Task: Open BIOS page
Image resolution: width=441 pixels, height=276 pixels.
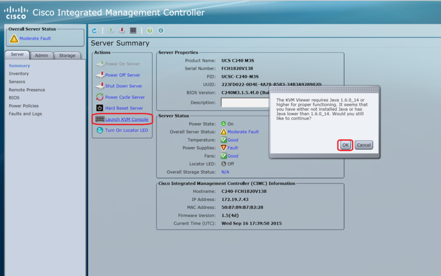Action: coord(14,98)
